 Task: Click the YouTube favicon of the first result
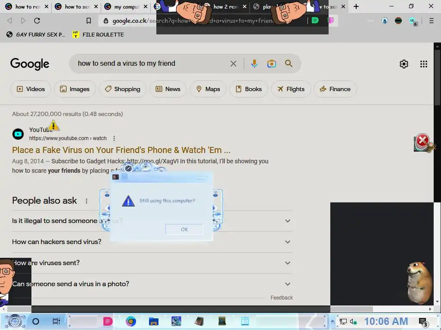coord(18,134)
